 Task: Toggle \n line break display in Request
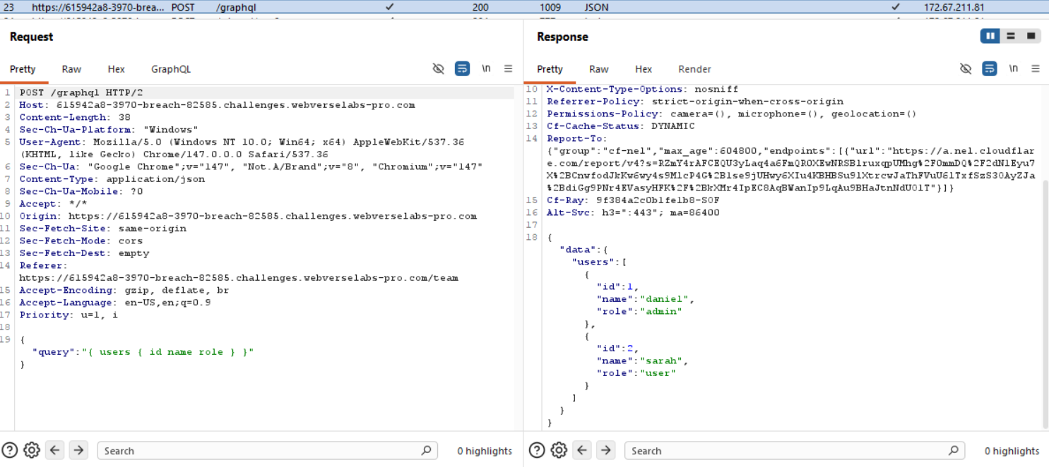click(x=486, y=68)
